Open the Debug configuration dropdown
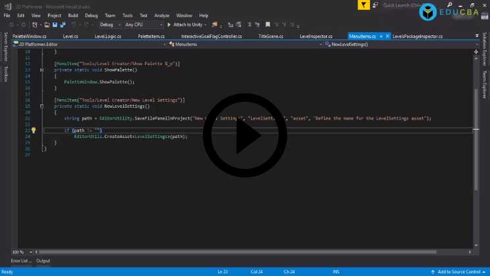This screenshot has width=490, height=276. point(109,24)
